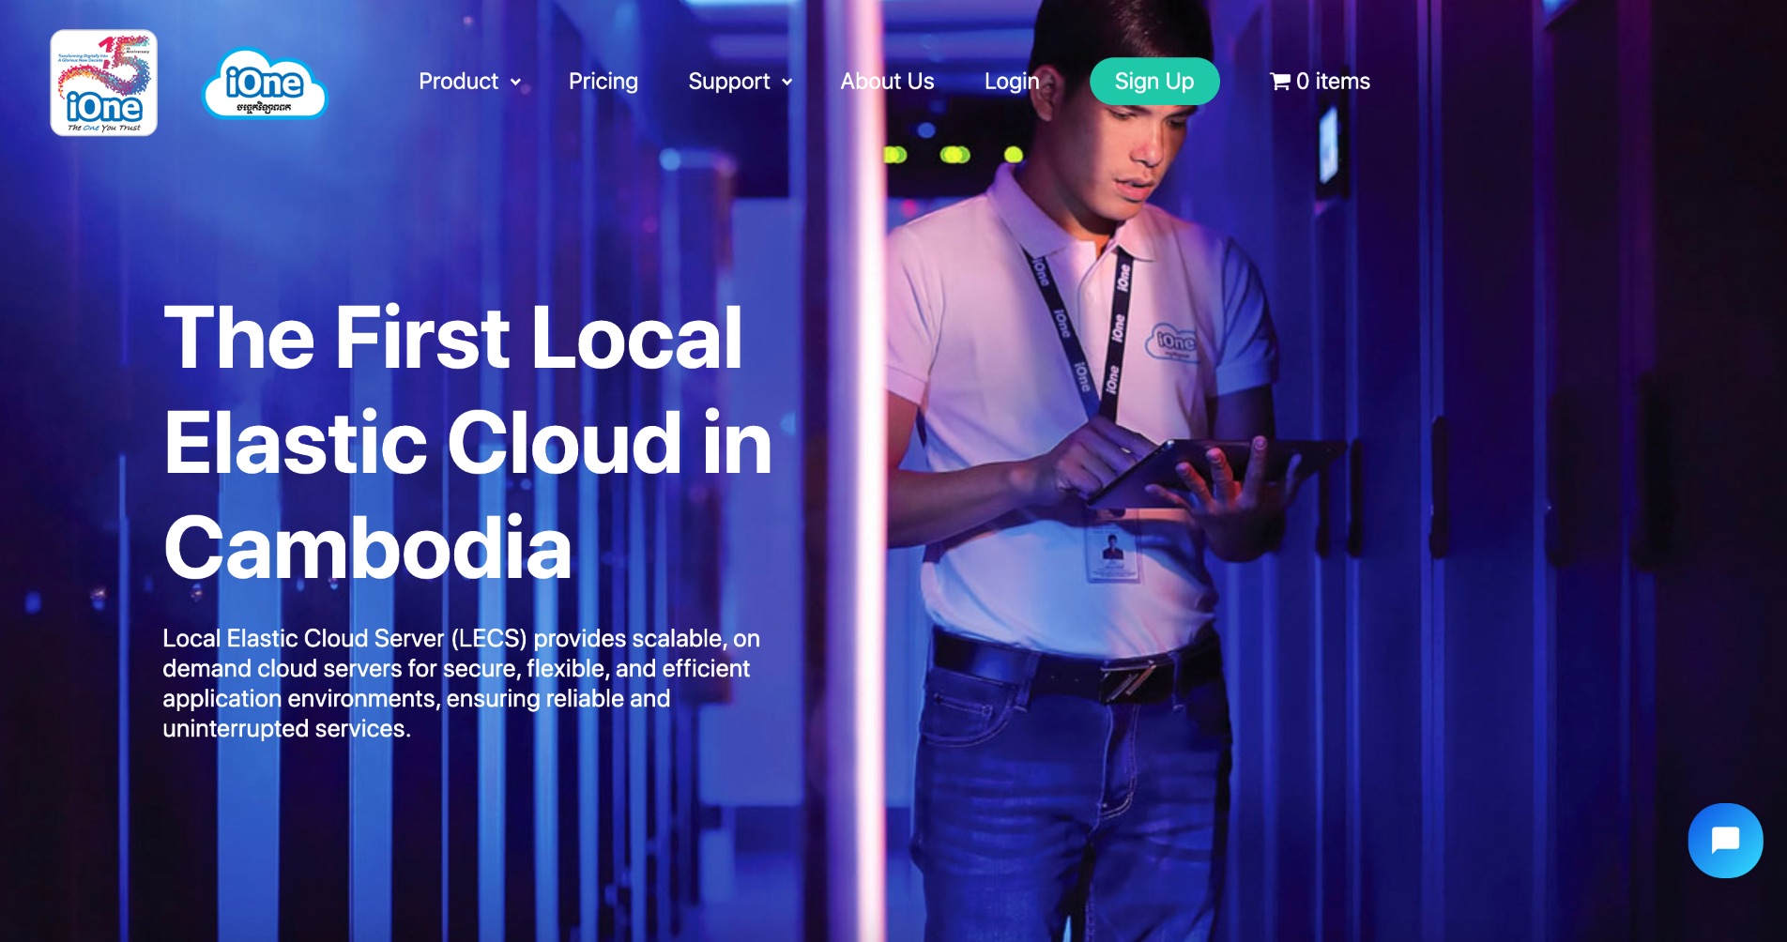Image resolution: width=1787 pixels, height=942 pixels.
Task: Click the technician's iOne lanyard
Action: 1117,328
